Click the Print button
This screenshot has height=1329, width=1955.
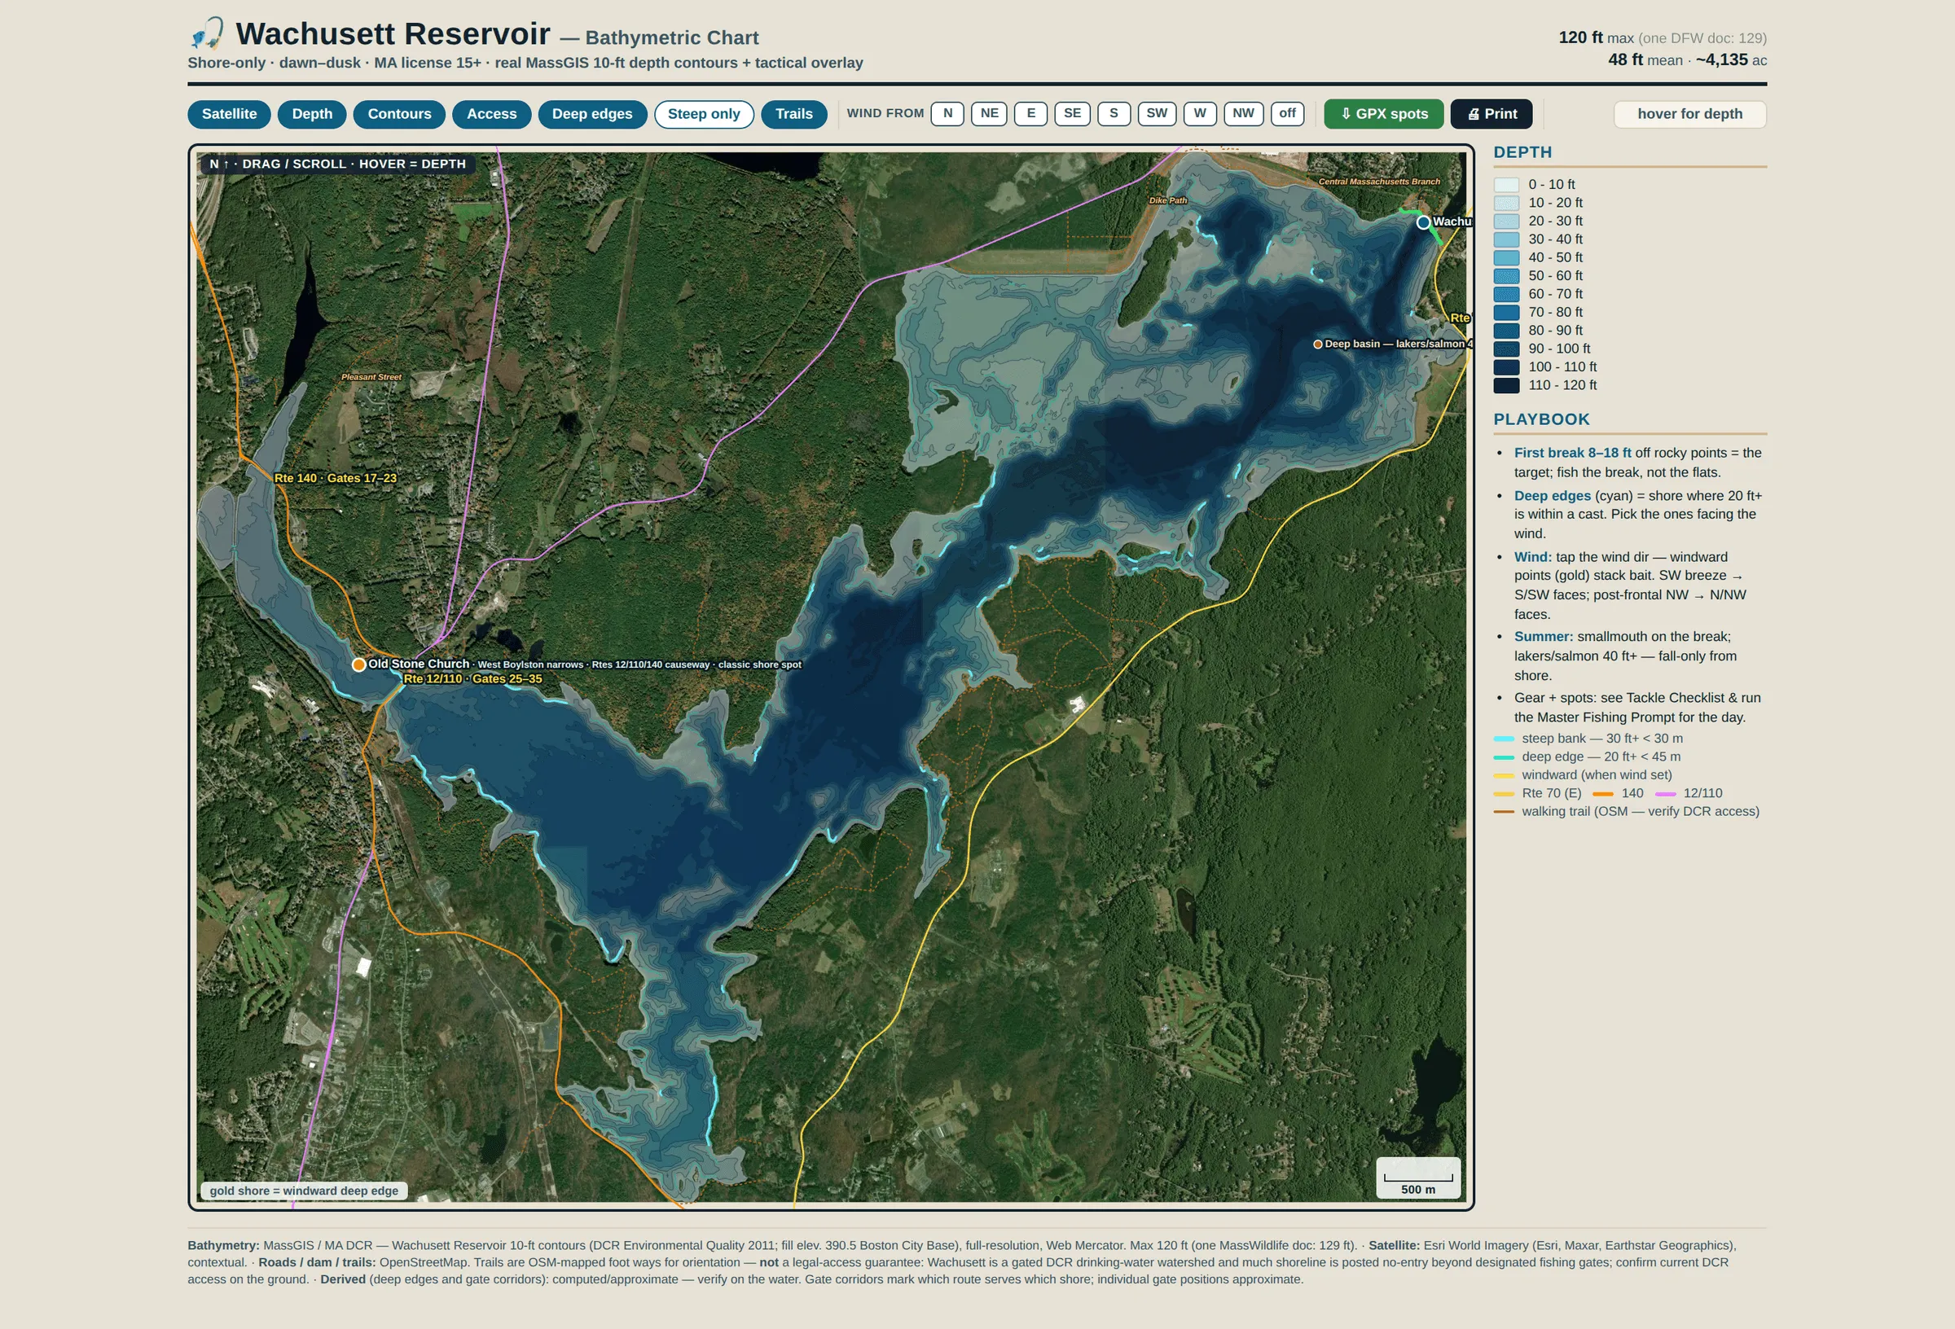click(1492, 114)
